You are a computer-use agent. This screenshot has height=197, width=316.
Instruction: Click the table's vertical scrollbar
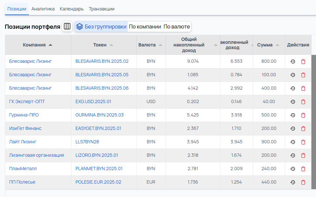point(313,121)
